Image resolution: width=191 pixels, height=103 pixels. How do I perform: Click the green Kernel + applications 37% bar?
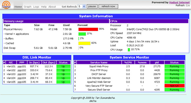click(x=82, y=34)
